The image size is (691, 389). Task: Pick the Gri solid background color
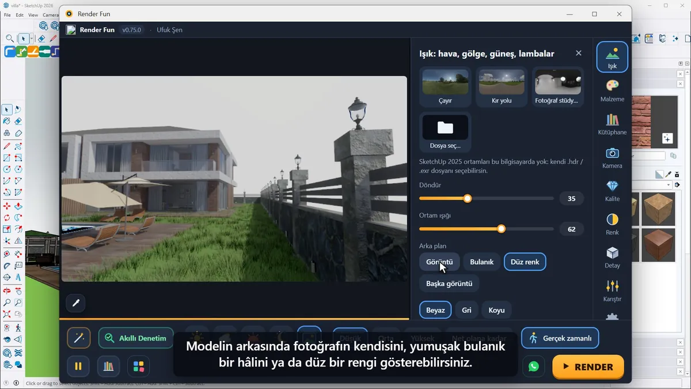[466, 310]
